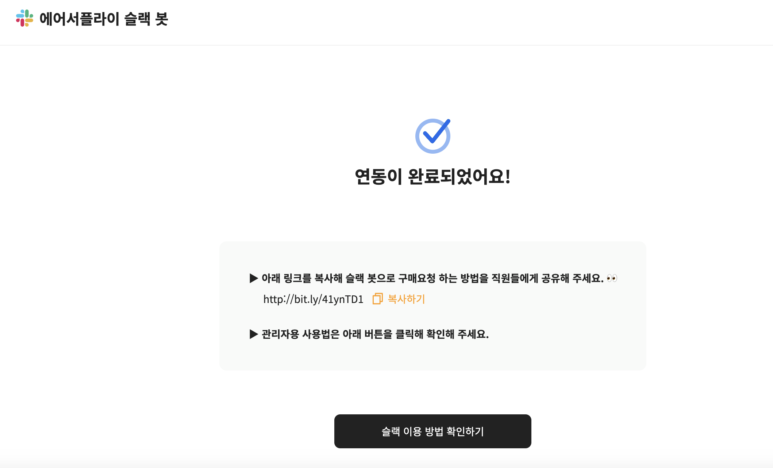Image resolution: width=773 pixels, height=468 pixels.
Task: Click the Slack logo in the header
Action: click(x=24, y=18)
